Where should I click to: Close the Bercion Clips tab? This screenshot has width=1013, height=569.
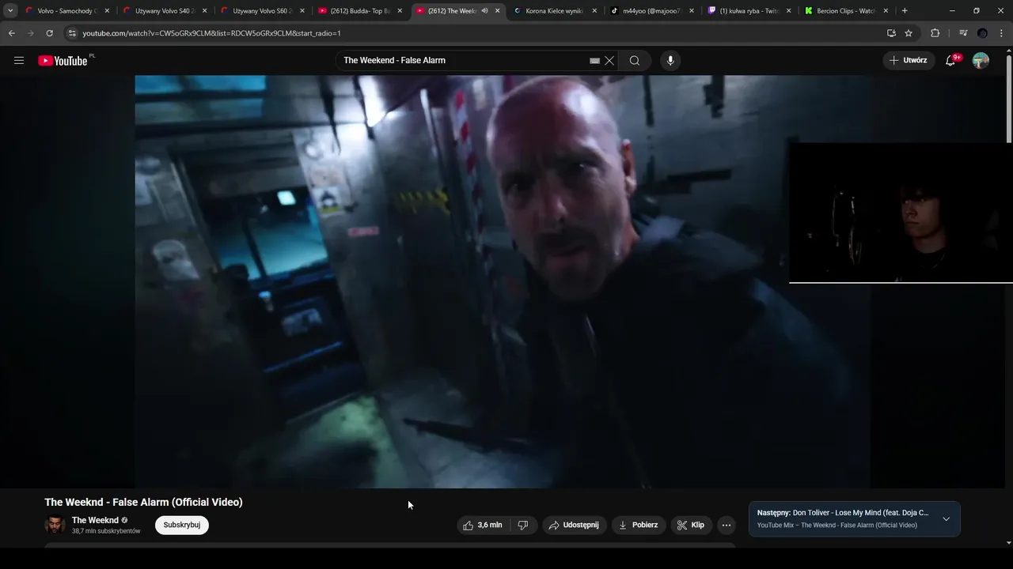coord(886,11)
